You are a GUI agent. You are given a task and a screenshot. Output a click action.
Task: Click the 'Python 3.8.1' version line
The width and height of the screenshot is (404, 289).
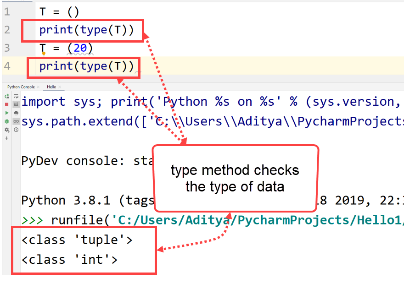pyautogui.click(x=213, y=201)
